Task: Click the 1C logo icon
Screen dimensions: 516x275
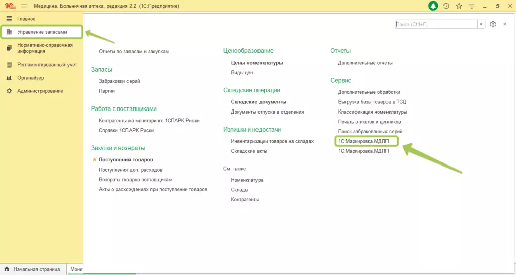Action: tap(9, 6)
